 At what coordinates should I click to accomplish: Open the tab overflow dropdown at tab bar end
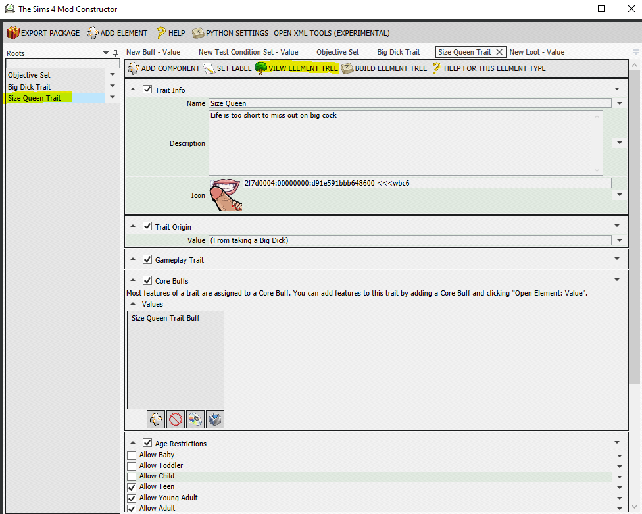click(635, 52)
